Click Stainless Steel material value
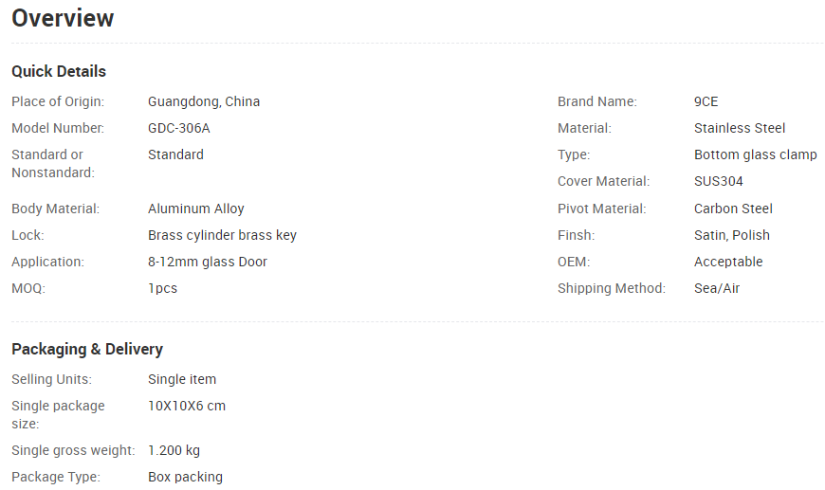 pos(740,128)
